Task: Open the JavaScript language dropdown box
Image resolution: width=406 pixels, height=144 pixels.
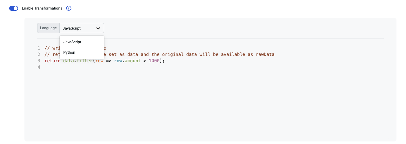Action: tap(81, 28)
